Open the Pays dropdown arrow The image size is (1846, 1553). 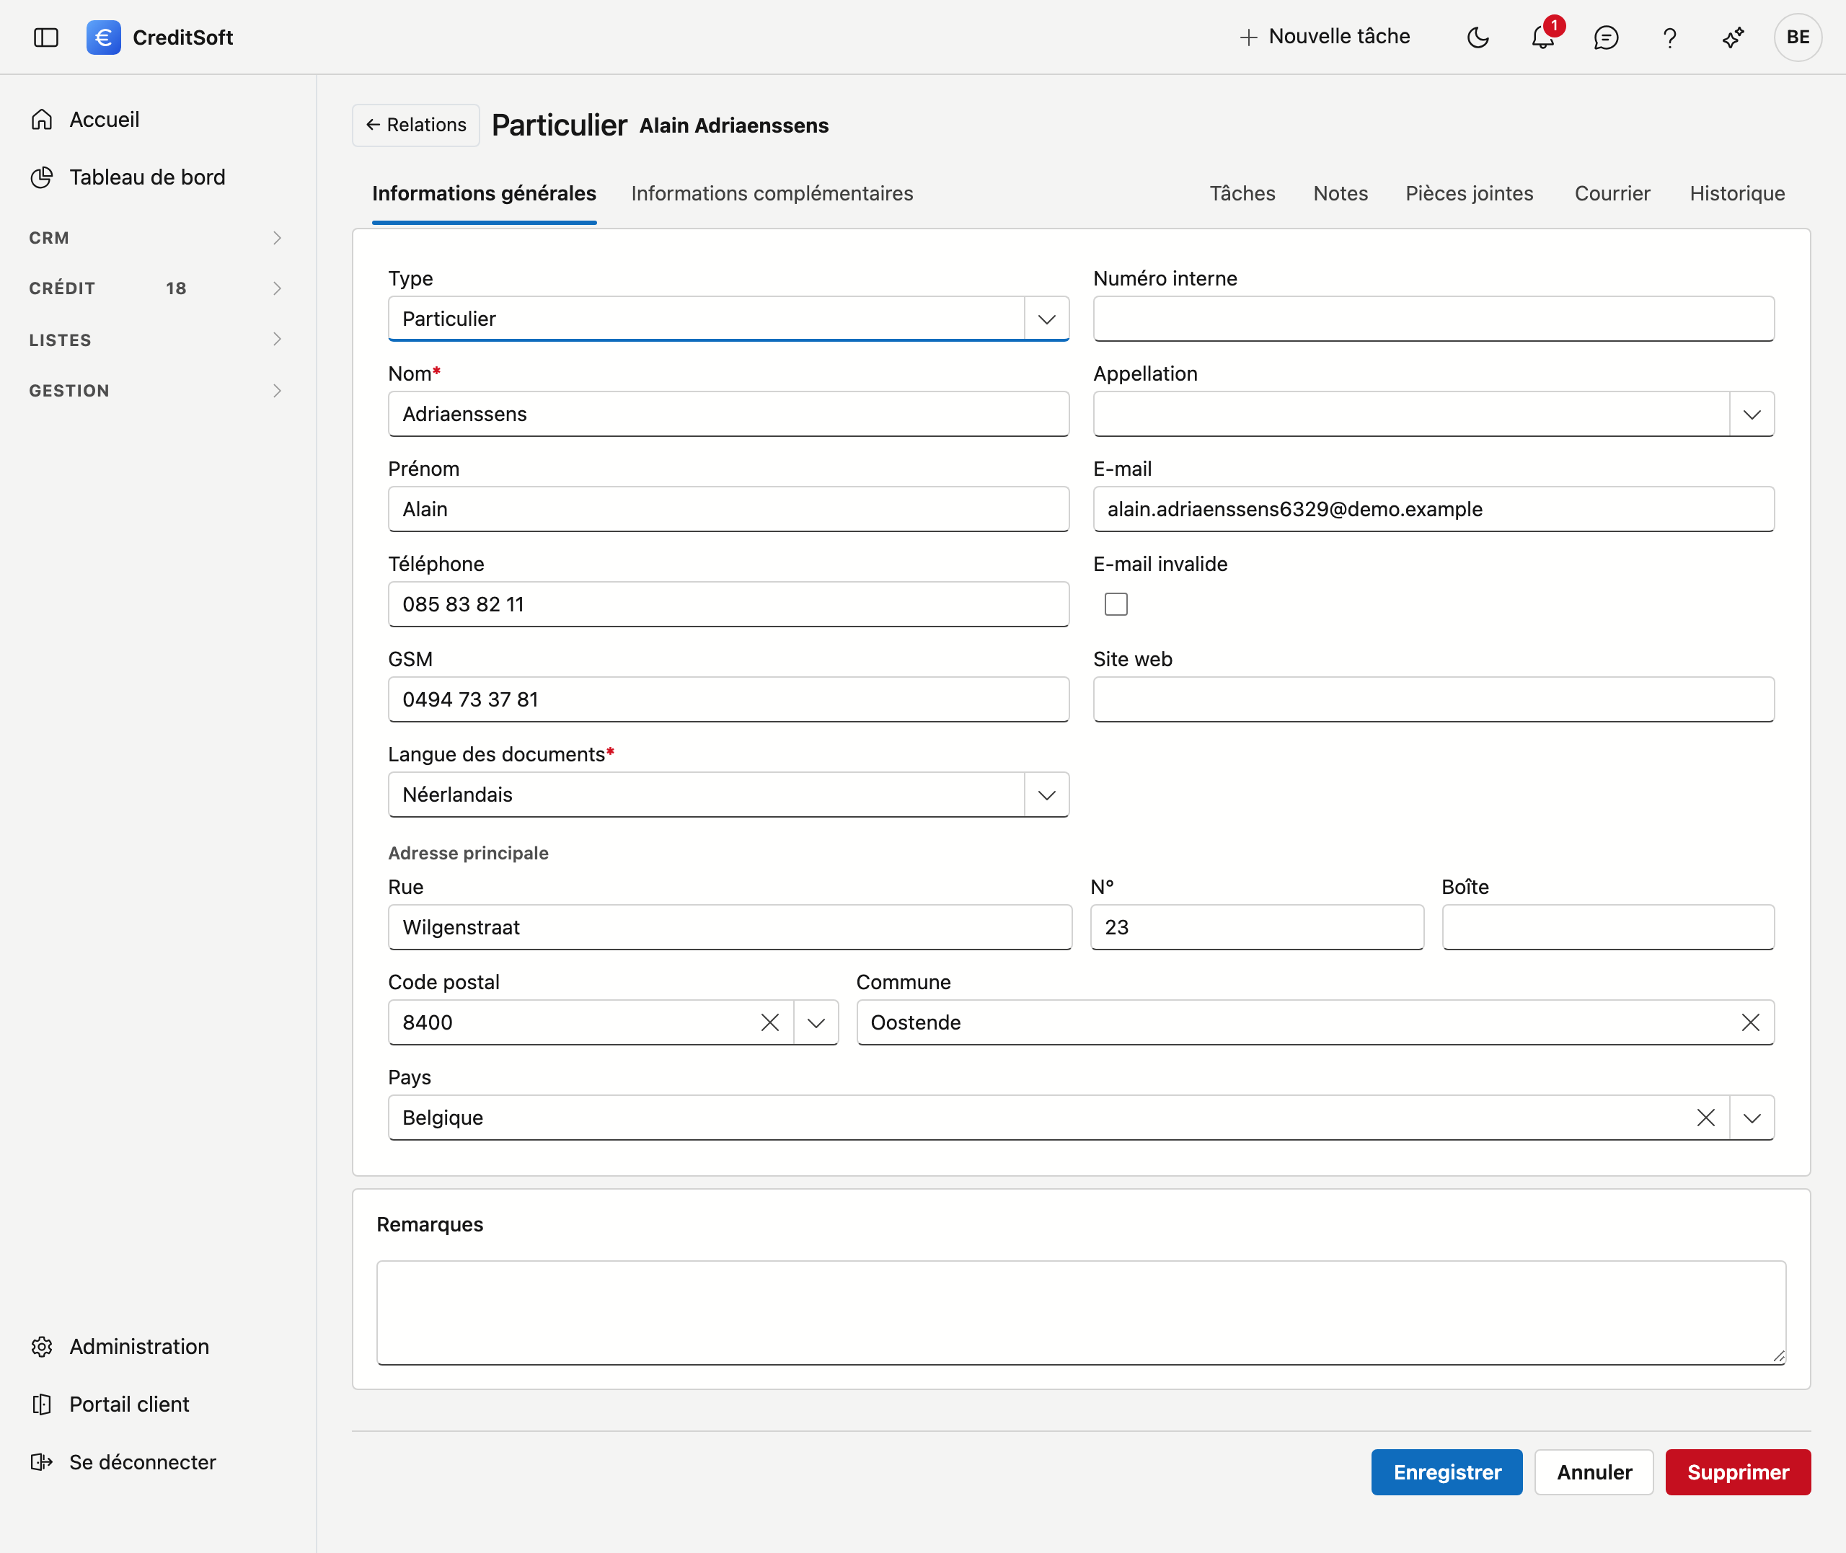[x=1751, y=1118]
